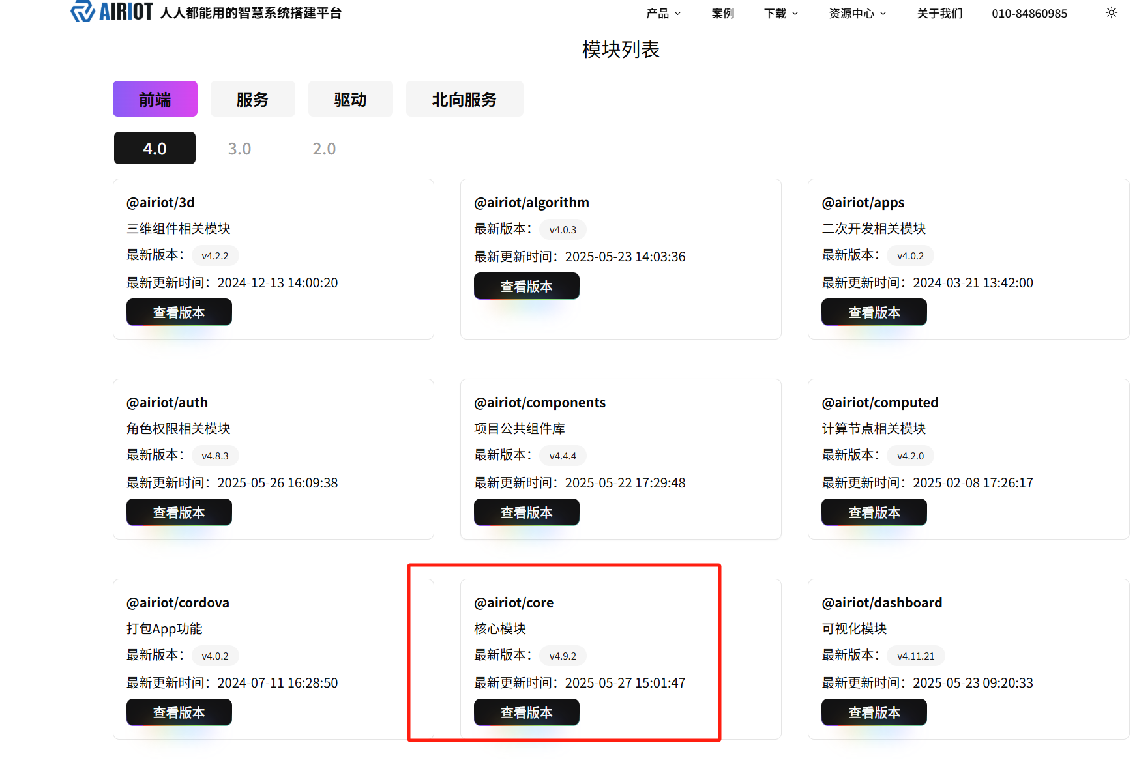The width and height of the screenshot is (1137, 771).
Task: Click the 核心模块 description
Action: point(500,629)
